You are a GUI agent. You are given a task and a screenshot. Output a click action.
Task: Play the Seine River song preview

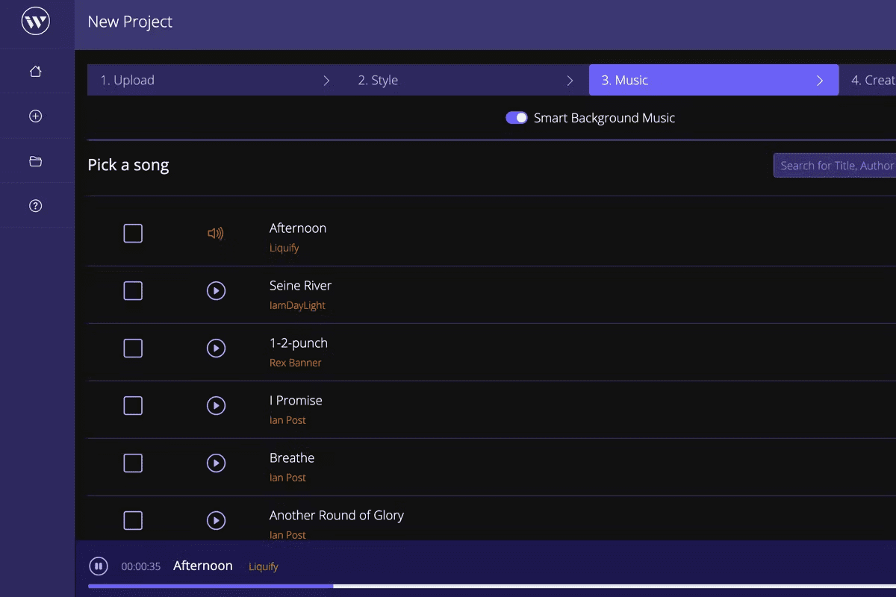pos(216,291)
